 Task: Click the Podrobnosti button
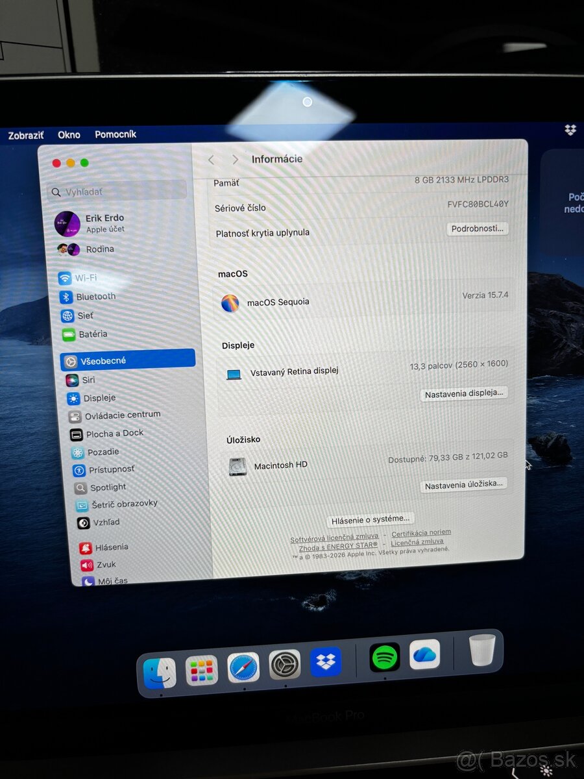click(x=478, y=229)
